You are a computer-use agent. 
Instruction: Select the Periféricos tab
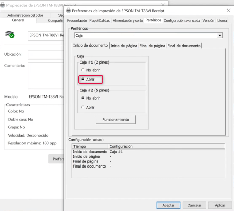tap(153, 20)
